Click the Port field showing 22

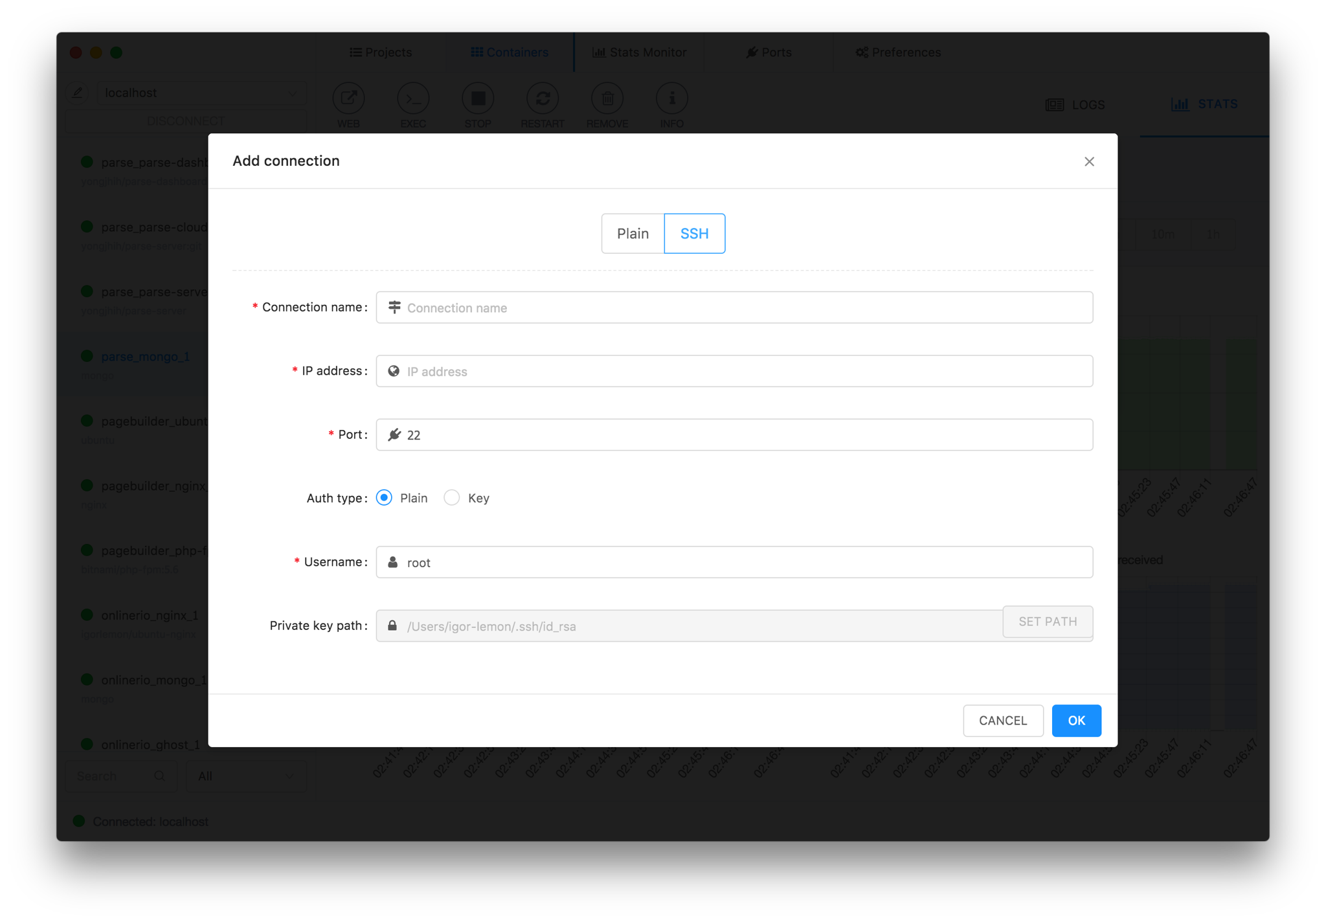tap(734, 434)
